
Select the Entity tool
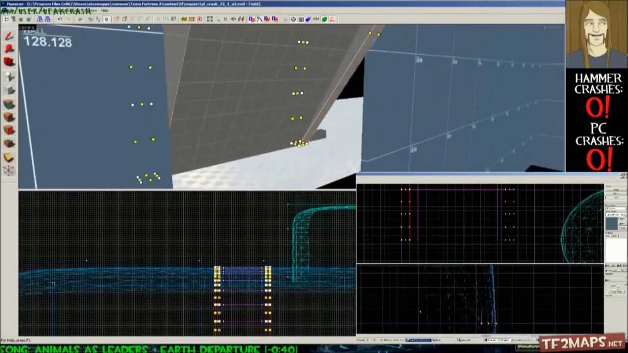point(9,76)
